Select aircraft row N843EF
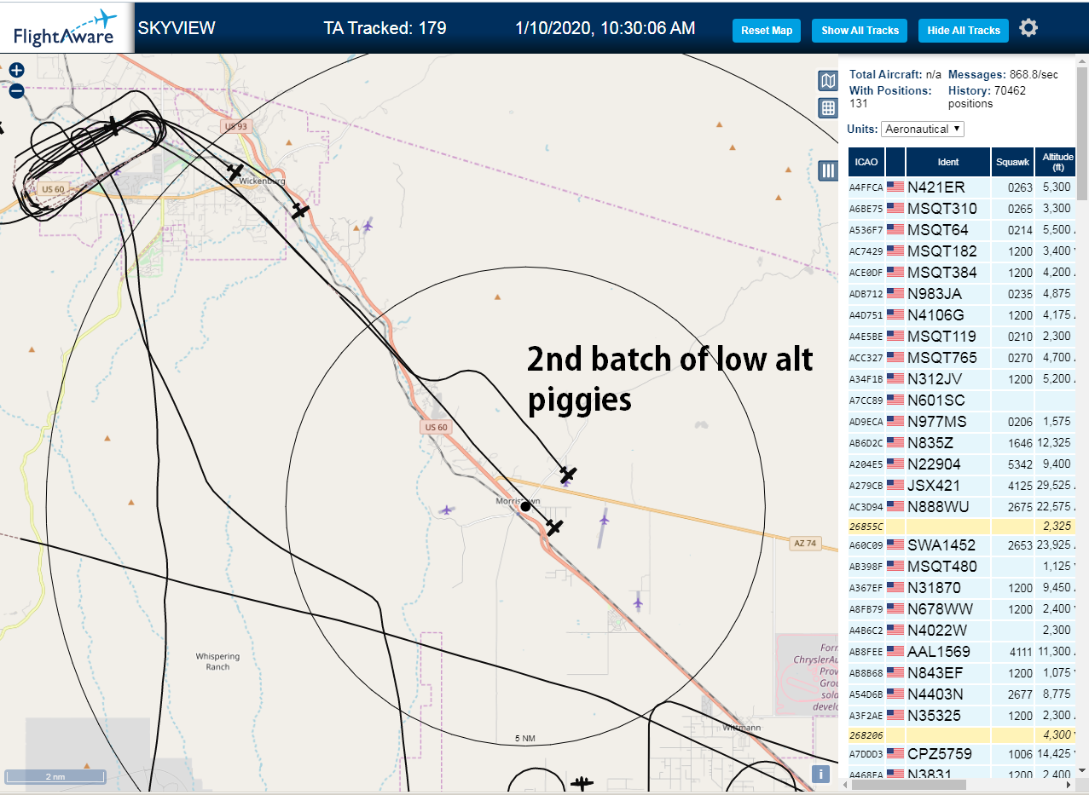The image size is (1089, 795). (962, 673)
